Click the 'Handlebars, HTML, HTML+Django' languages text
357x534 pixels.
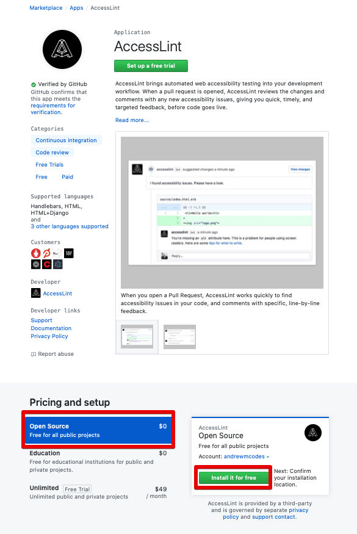[57, 209]
